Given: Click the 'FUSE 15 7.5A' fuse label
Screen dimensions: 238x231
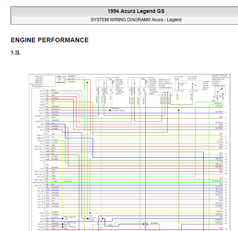Looking at the screenshot, I should (183, 84).
